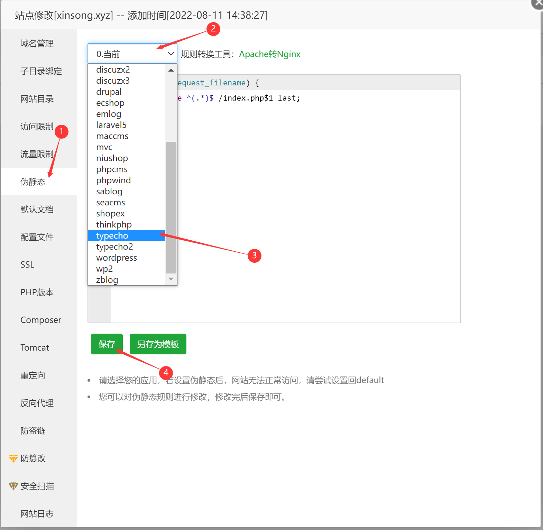Close the site modification dialog
This screenshot has height=530, width=543.
(x=538, y=3)
